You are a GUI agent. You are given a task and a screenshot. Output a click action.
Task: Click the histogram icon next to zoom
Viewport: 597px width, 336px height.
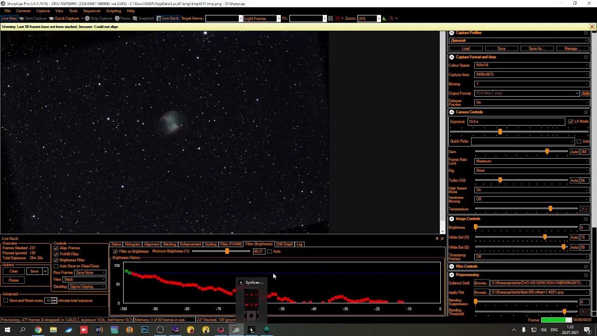click(x=384, y=19)
